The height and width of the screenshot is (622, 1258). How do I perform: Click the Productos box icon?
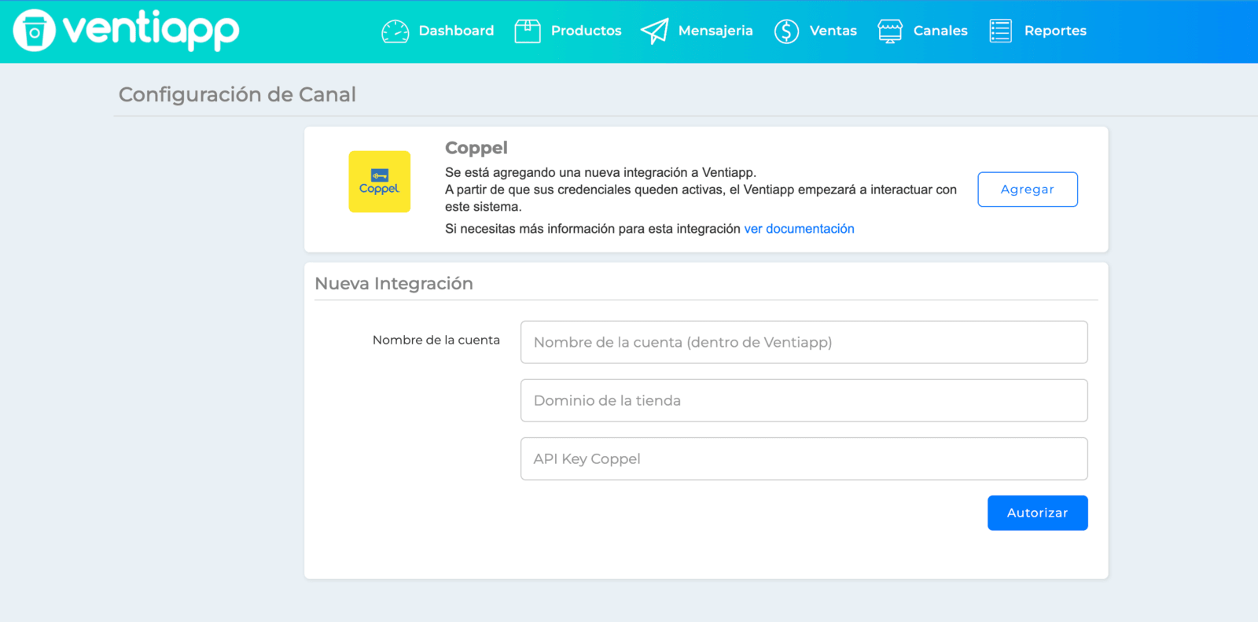tap(528, 31)
